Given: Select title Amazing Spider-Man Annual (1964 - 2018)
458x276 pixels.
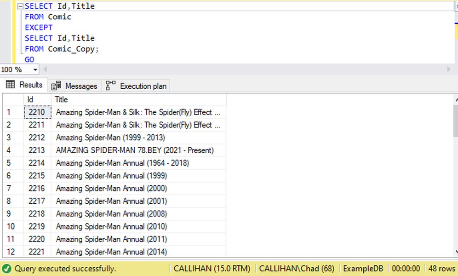Looking at the screenshot, I should (x=138, y=163).
